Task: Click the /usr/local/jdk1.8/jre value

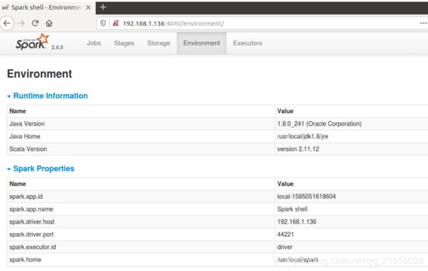Action: tap(303, 136)
